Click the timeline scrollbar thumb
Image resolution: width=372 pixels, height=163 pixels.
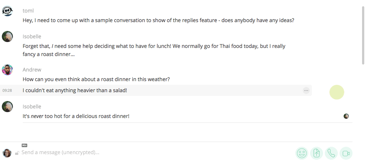363,35
